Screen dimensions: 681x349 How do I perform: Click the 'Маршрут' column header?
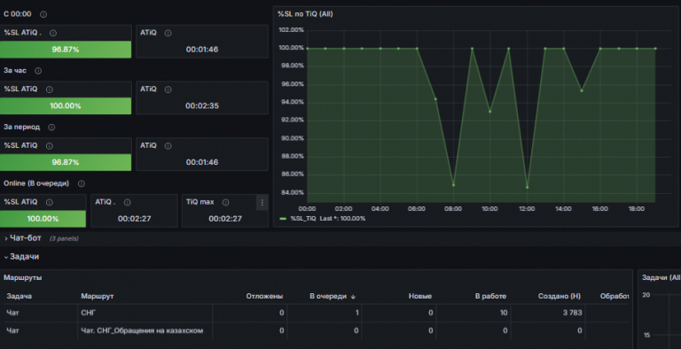tap(98, 296)
